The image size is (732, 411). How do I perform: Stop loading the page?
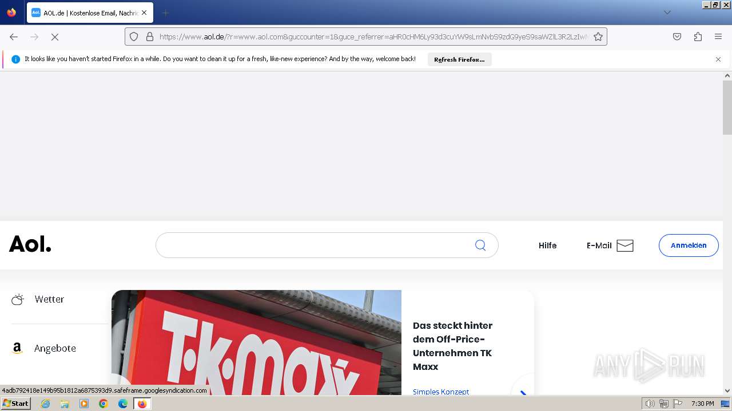55,37
